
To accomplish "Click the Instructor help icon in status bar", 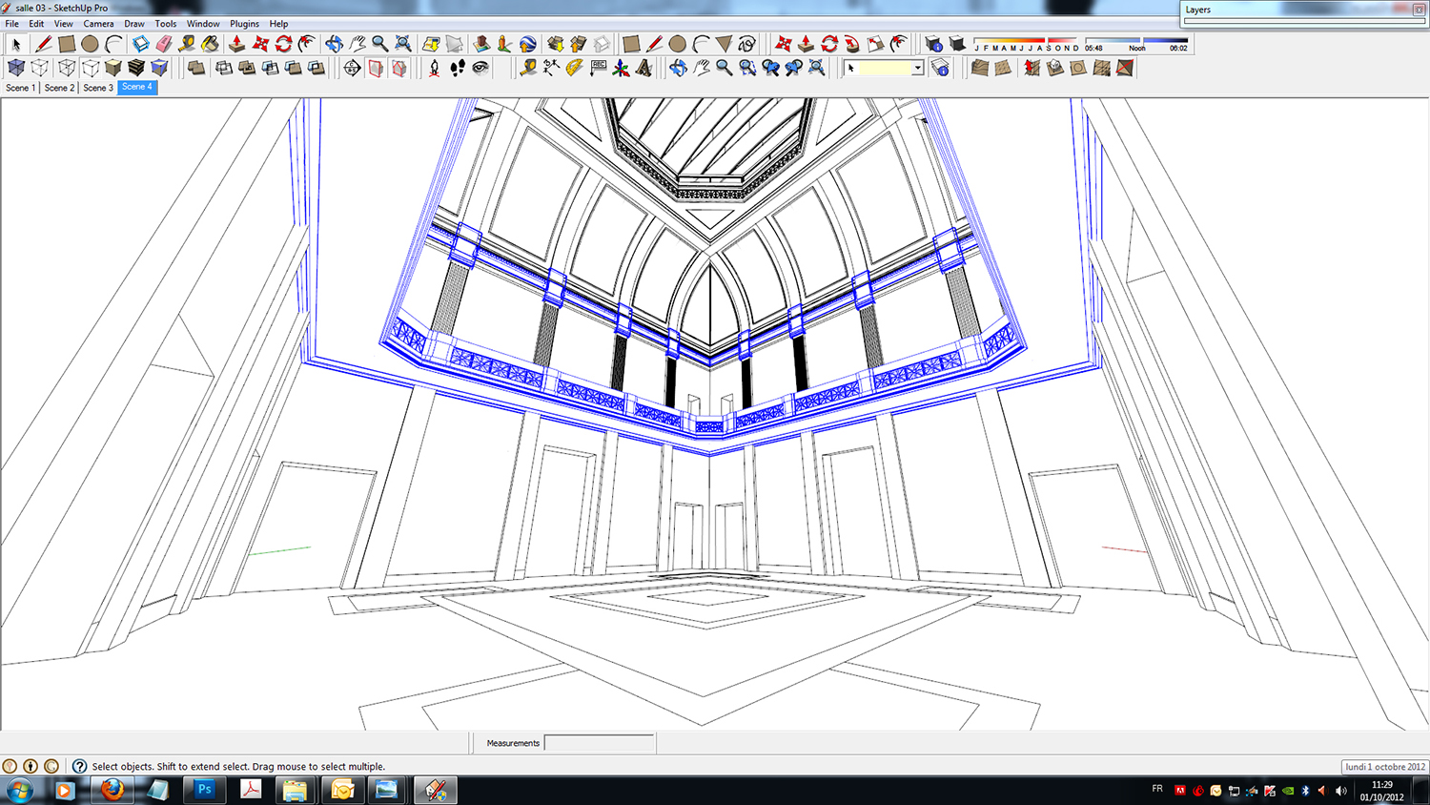I will pos(79,766).
